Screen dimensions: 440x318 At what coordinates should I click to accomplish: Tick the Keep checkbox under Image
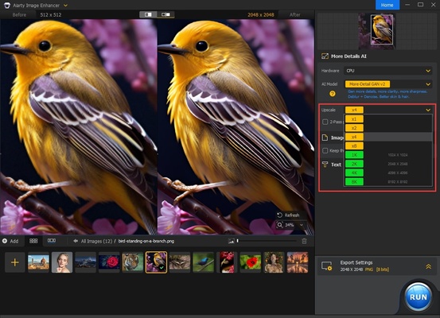click(x=325, y=150)
